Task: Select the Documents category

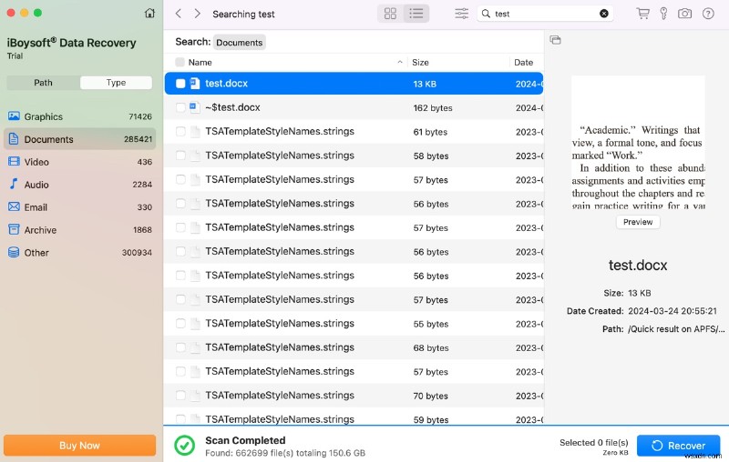Action: pos(80,139)
